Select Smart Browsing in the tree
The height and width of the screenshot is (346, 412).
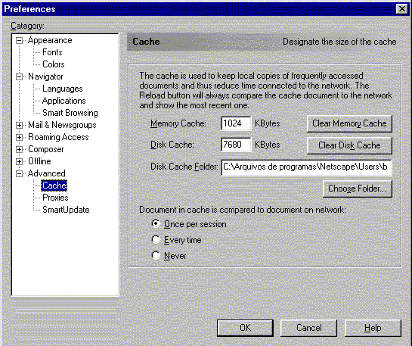(70, 113)
